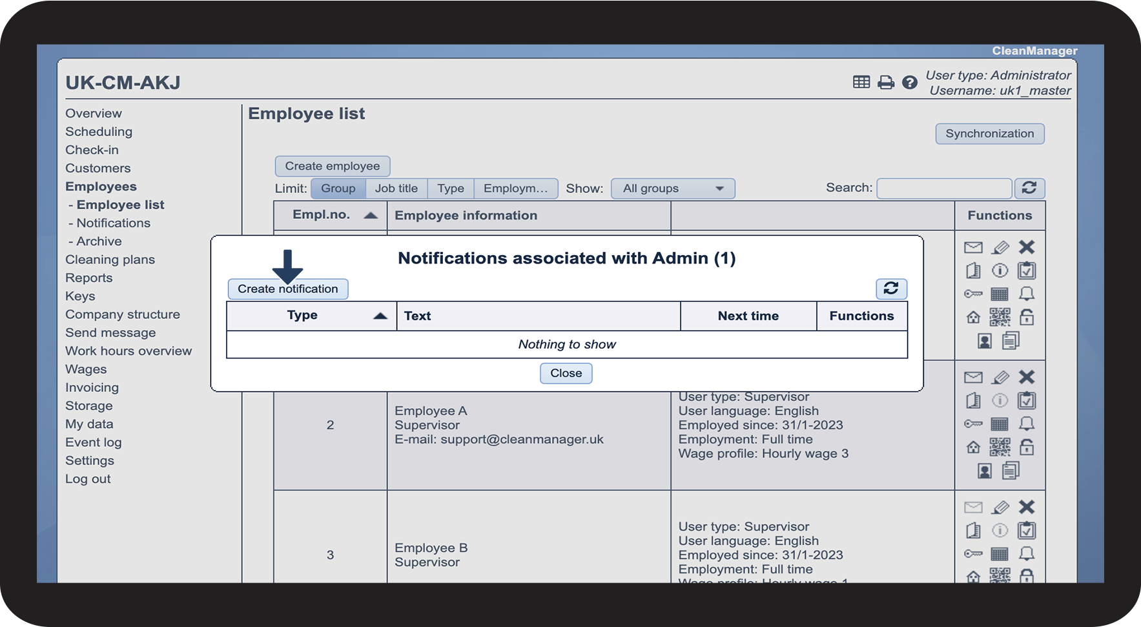The image size is (1141, 627).
Task: Open Employee A's padlock icon
Action: 1027,447
